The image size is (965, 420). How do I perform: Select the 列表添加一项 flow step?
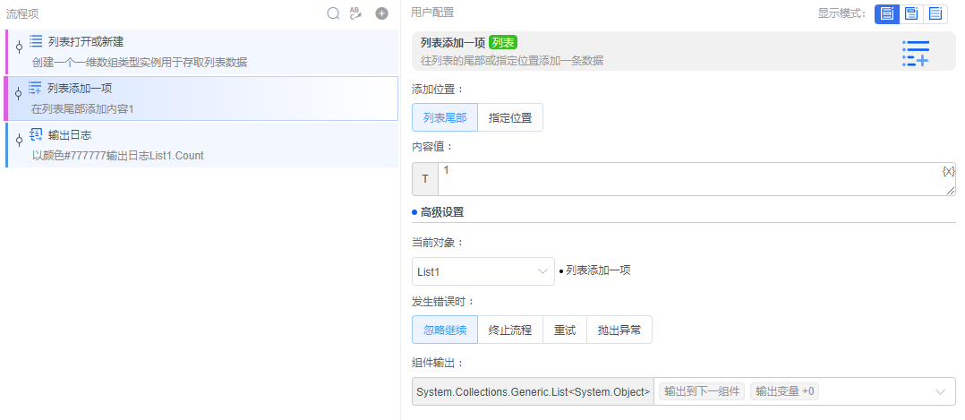click(201, 99)
